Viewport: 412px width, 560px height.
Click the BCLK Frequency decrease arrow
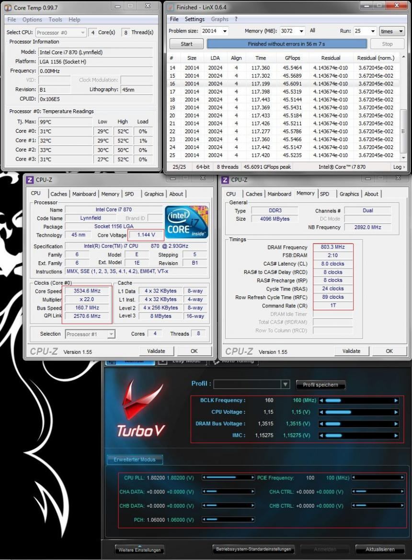point(321,400)
